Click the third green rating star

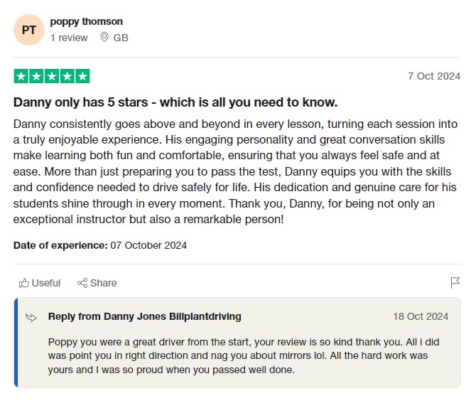pos(52,76)
